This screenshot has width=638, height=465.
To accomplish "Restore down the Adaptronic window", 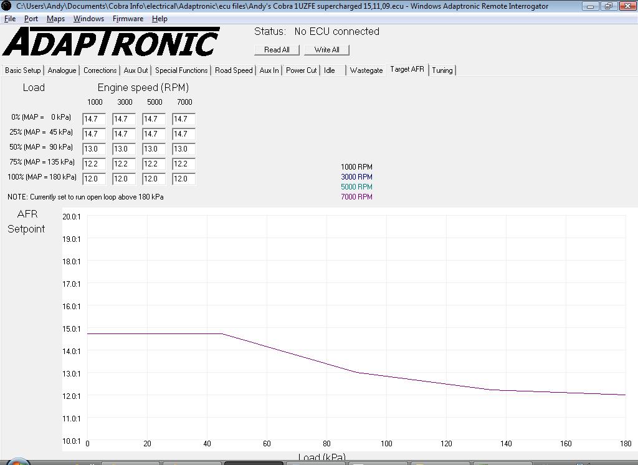I will click(608, 6).
